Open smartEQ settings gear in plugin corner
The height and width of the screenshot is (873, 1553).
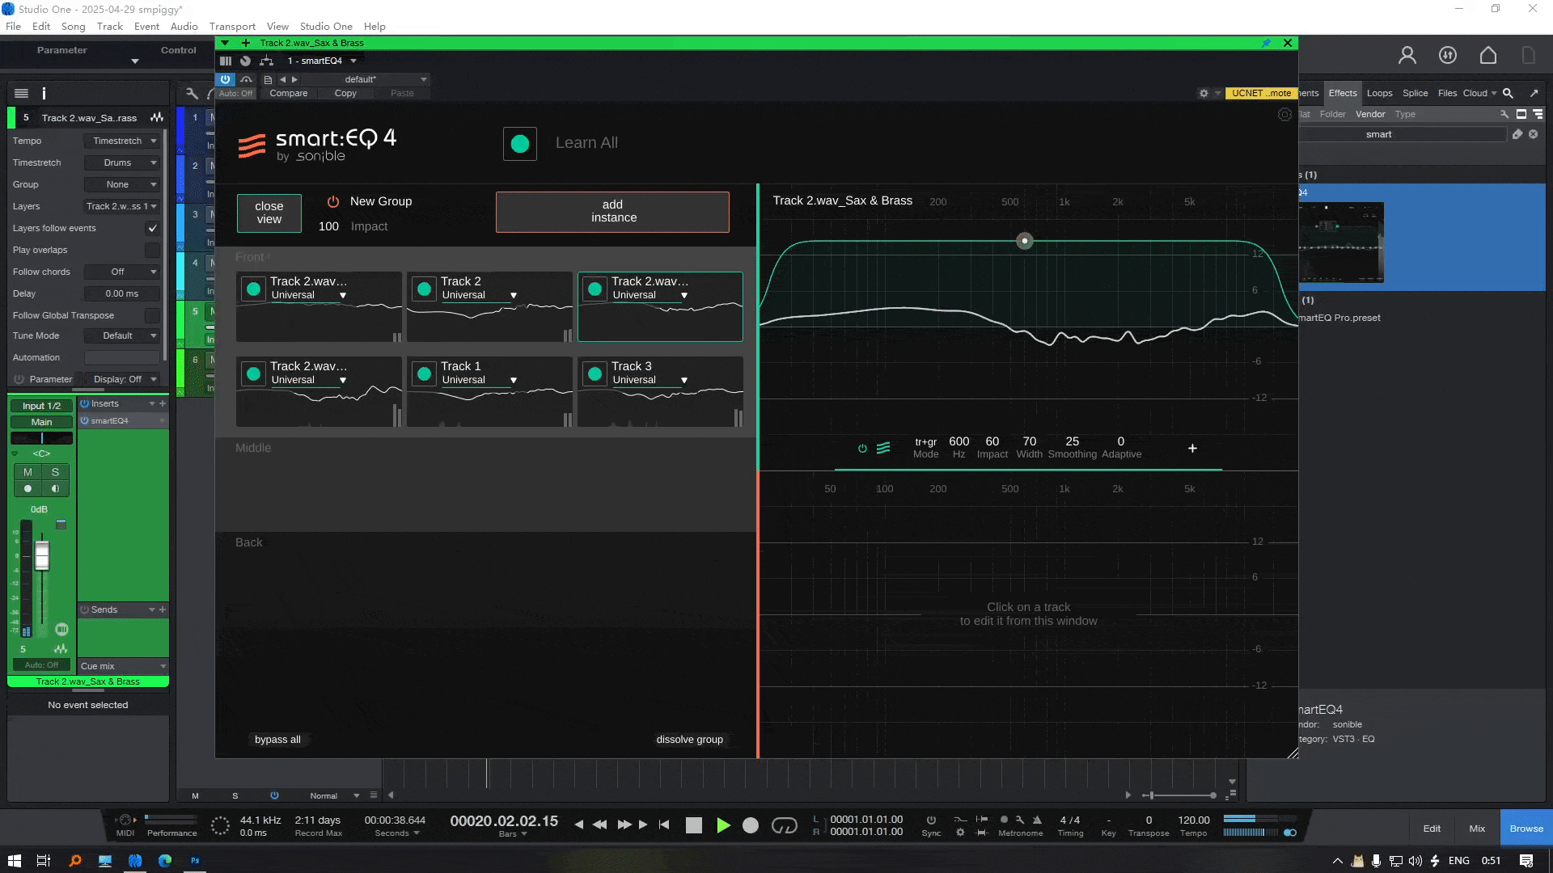1284,115
